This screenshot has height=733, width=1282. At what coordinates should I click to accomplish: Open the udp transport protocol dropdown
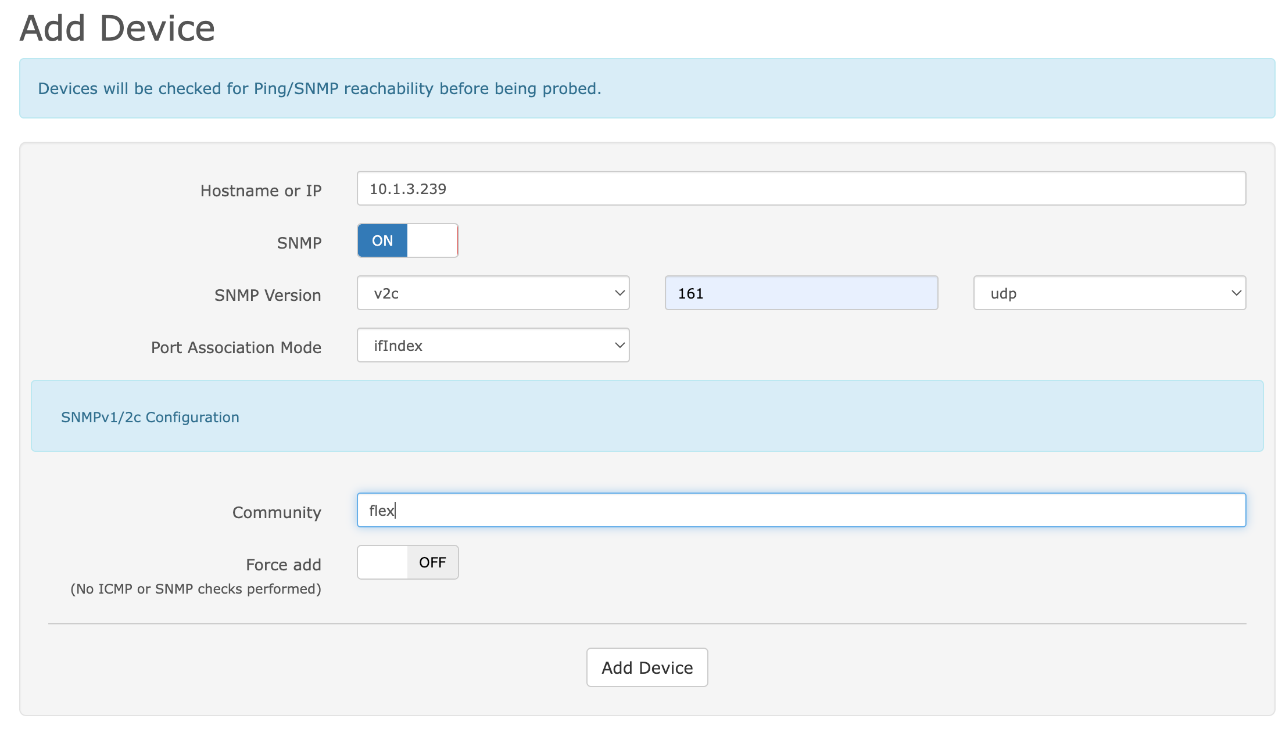tap(1109, 293)
